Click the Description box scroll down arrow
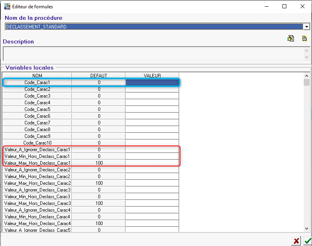 [x=307, y=57]
